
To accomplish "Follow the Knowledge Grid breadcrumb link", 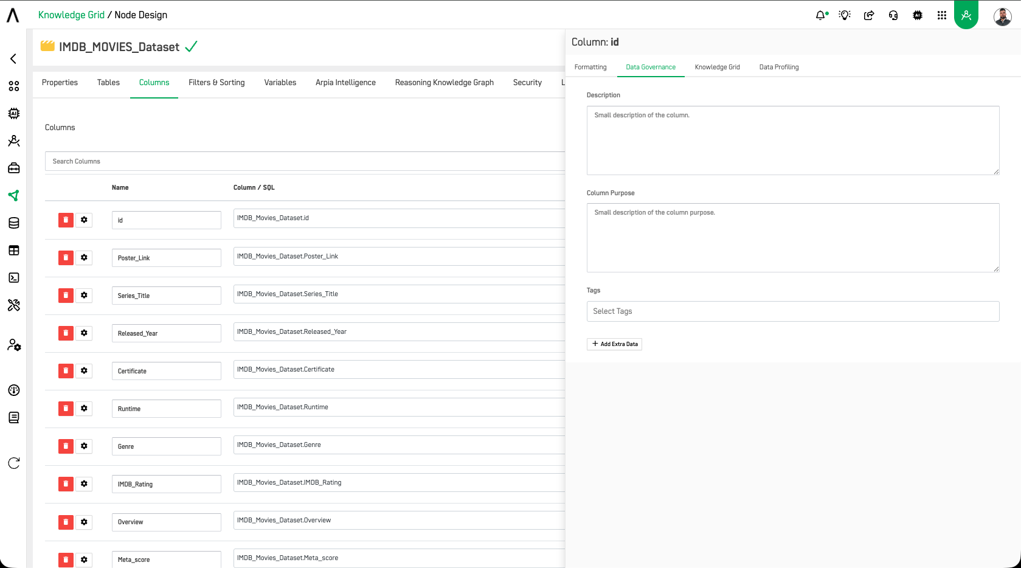I will pyautogui.click(x=71, y=15).
